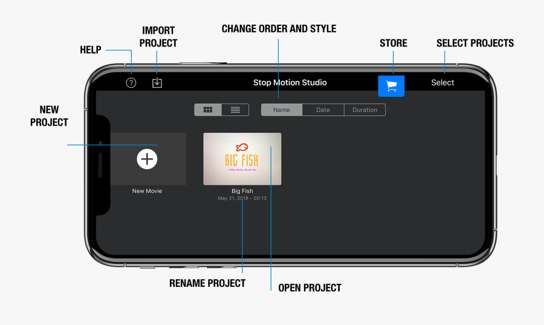This screenshot has width=544, height=325.
Task: Click the HELP annotation label
Action: pos(91,50)
